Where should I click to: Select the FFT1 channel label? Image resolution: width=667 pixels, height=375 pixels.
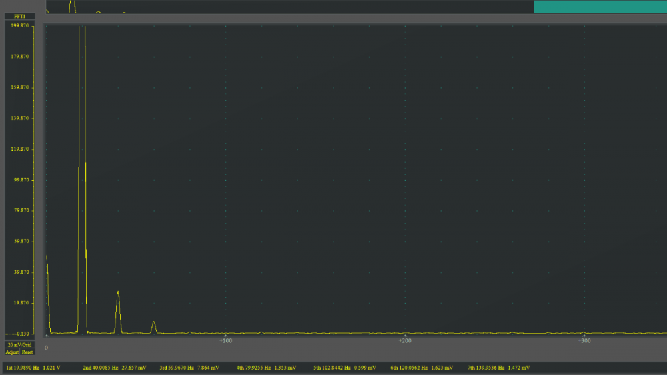point(19,16)
